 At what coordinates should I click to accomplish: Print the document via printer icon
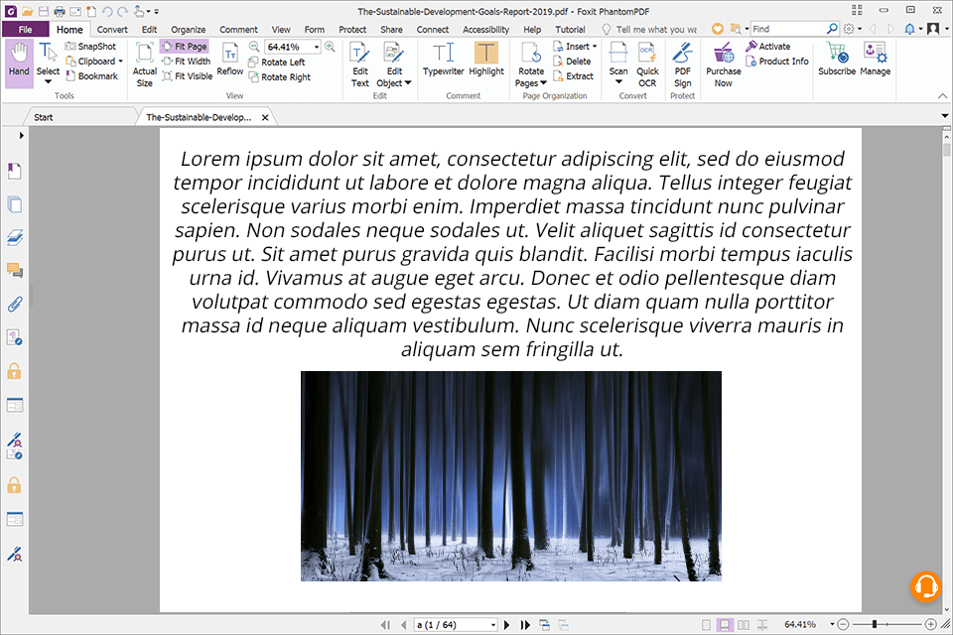click(x=59, y=11)
